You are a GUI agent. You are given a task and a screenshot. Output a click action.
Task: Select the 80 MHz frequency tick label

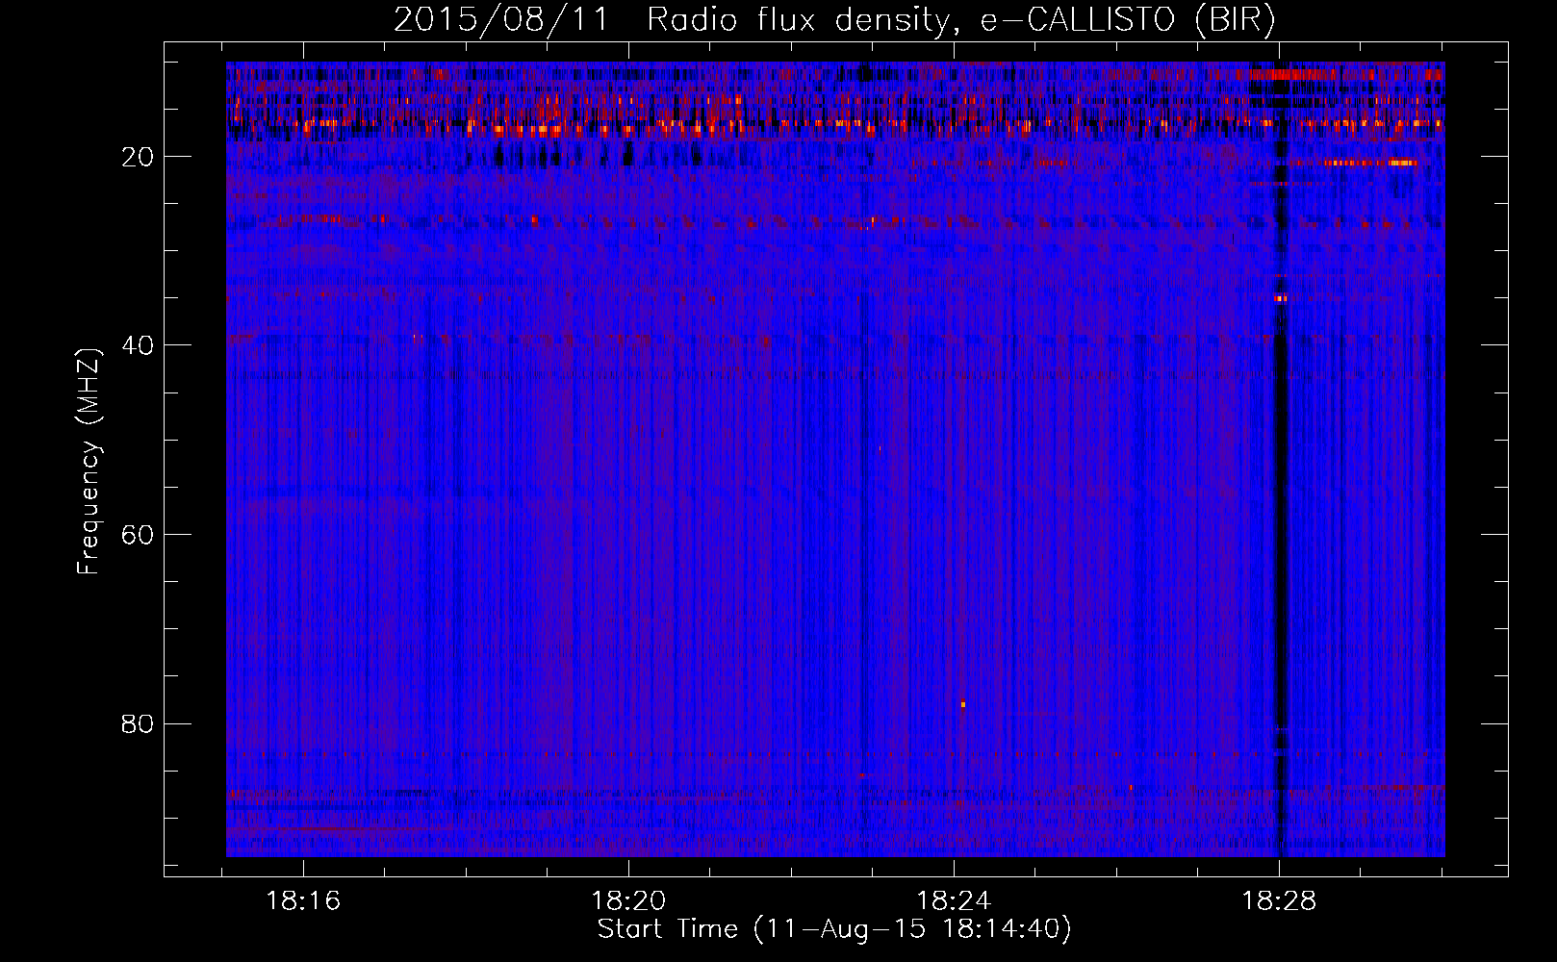coord(139,723)
